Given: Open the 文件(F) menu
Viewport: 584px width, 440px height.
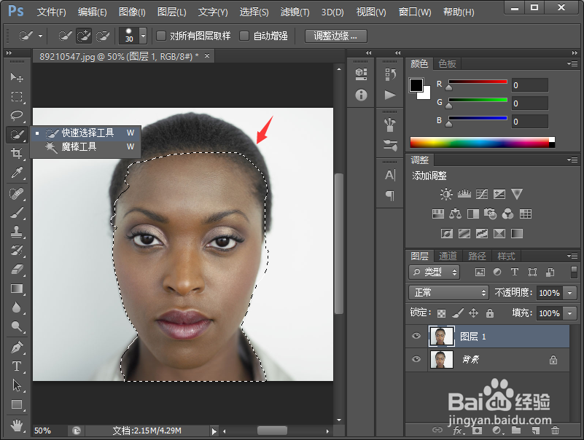Looking at the screenshot, I should click(51, 12).
